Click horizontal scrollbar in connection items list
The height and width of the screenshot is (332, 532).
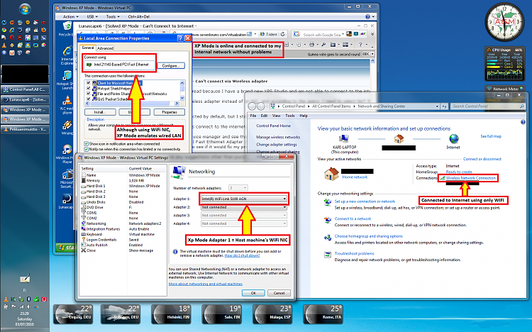131,103
